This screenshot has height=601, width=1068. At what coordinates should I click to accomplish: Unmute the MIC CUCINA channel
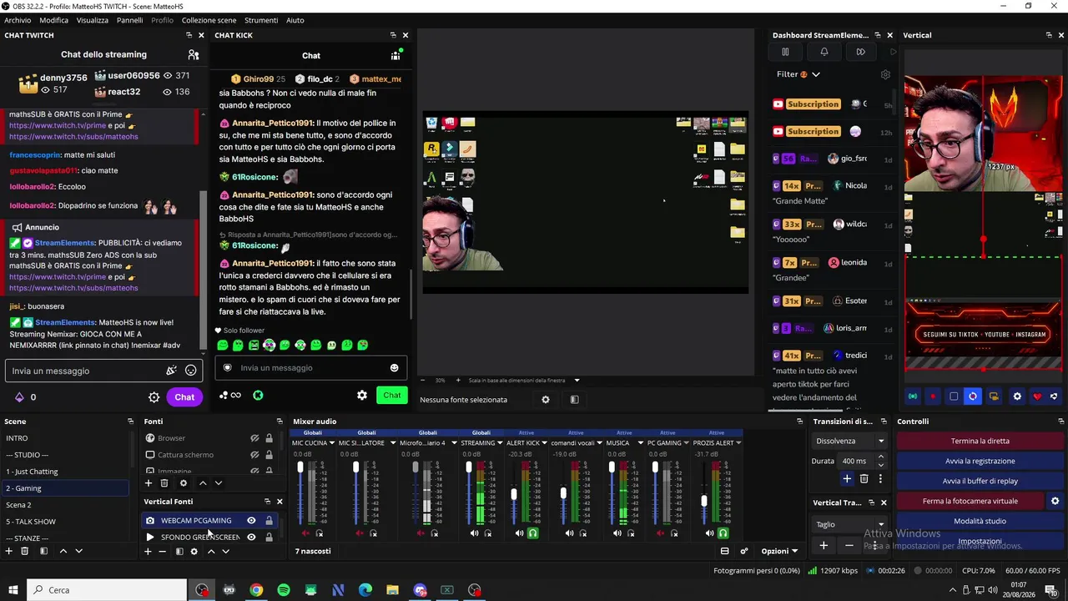[x=305, y=533]
